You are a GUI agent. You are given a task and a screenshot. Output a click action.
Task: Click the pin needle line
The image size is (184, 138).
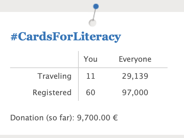tap(94, 14)
